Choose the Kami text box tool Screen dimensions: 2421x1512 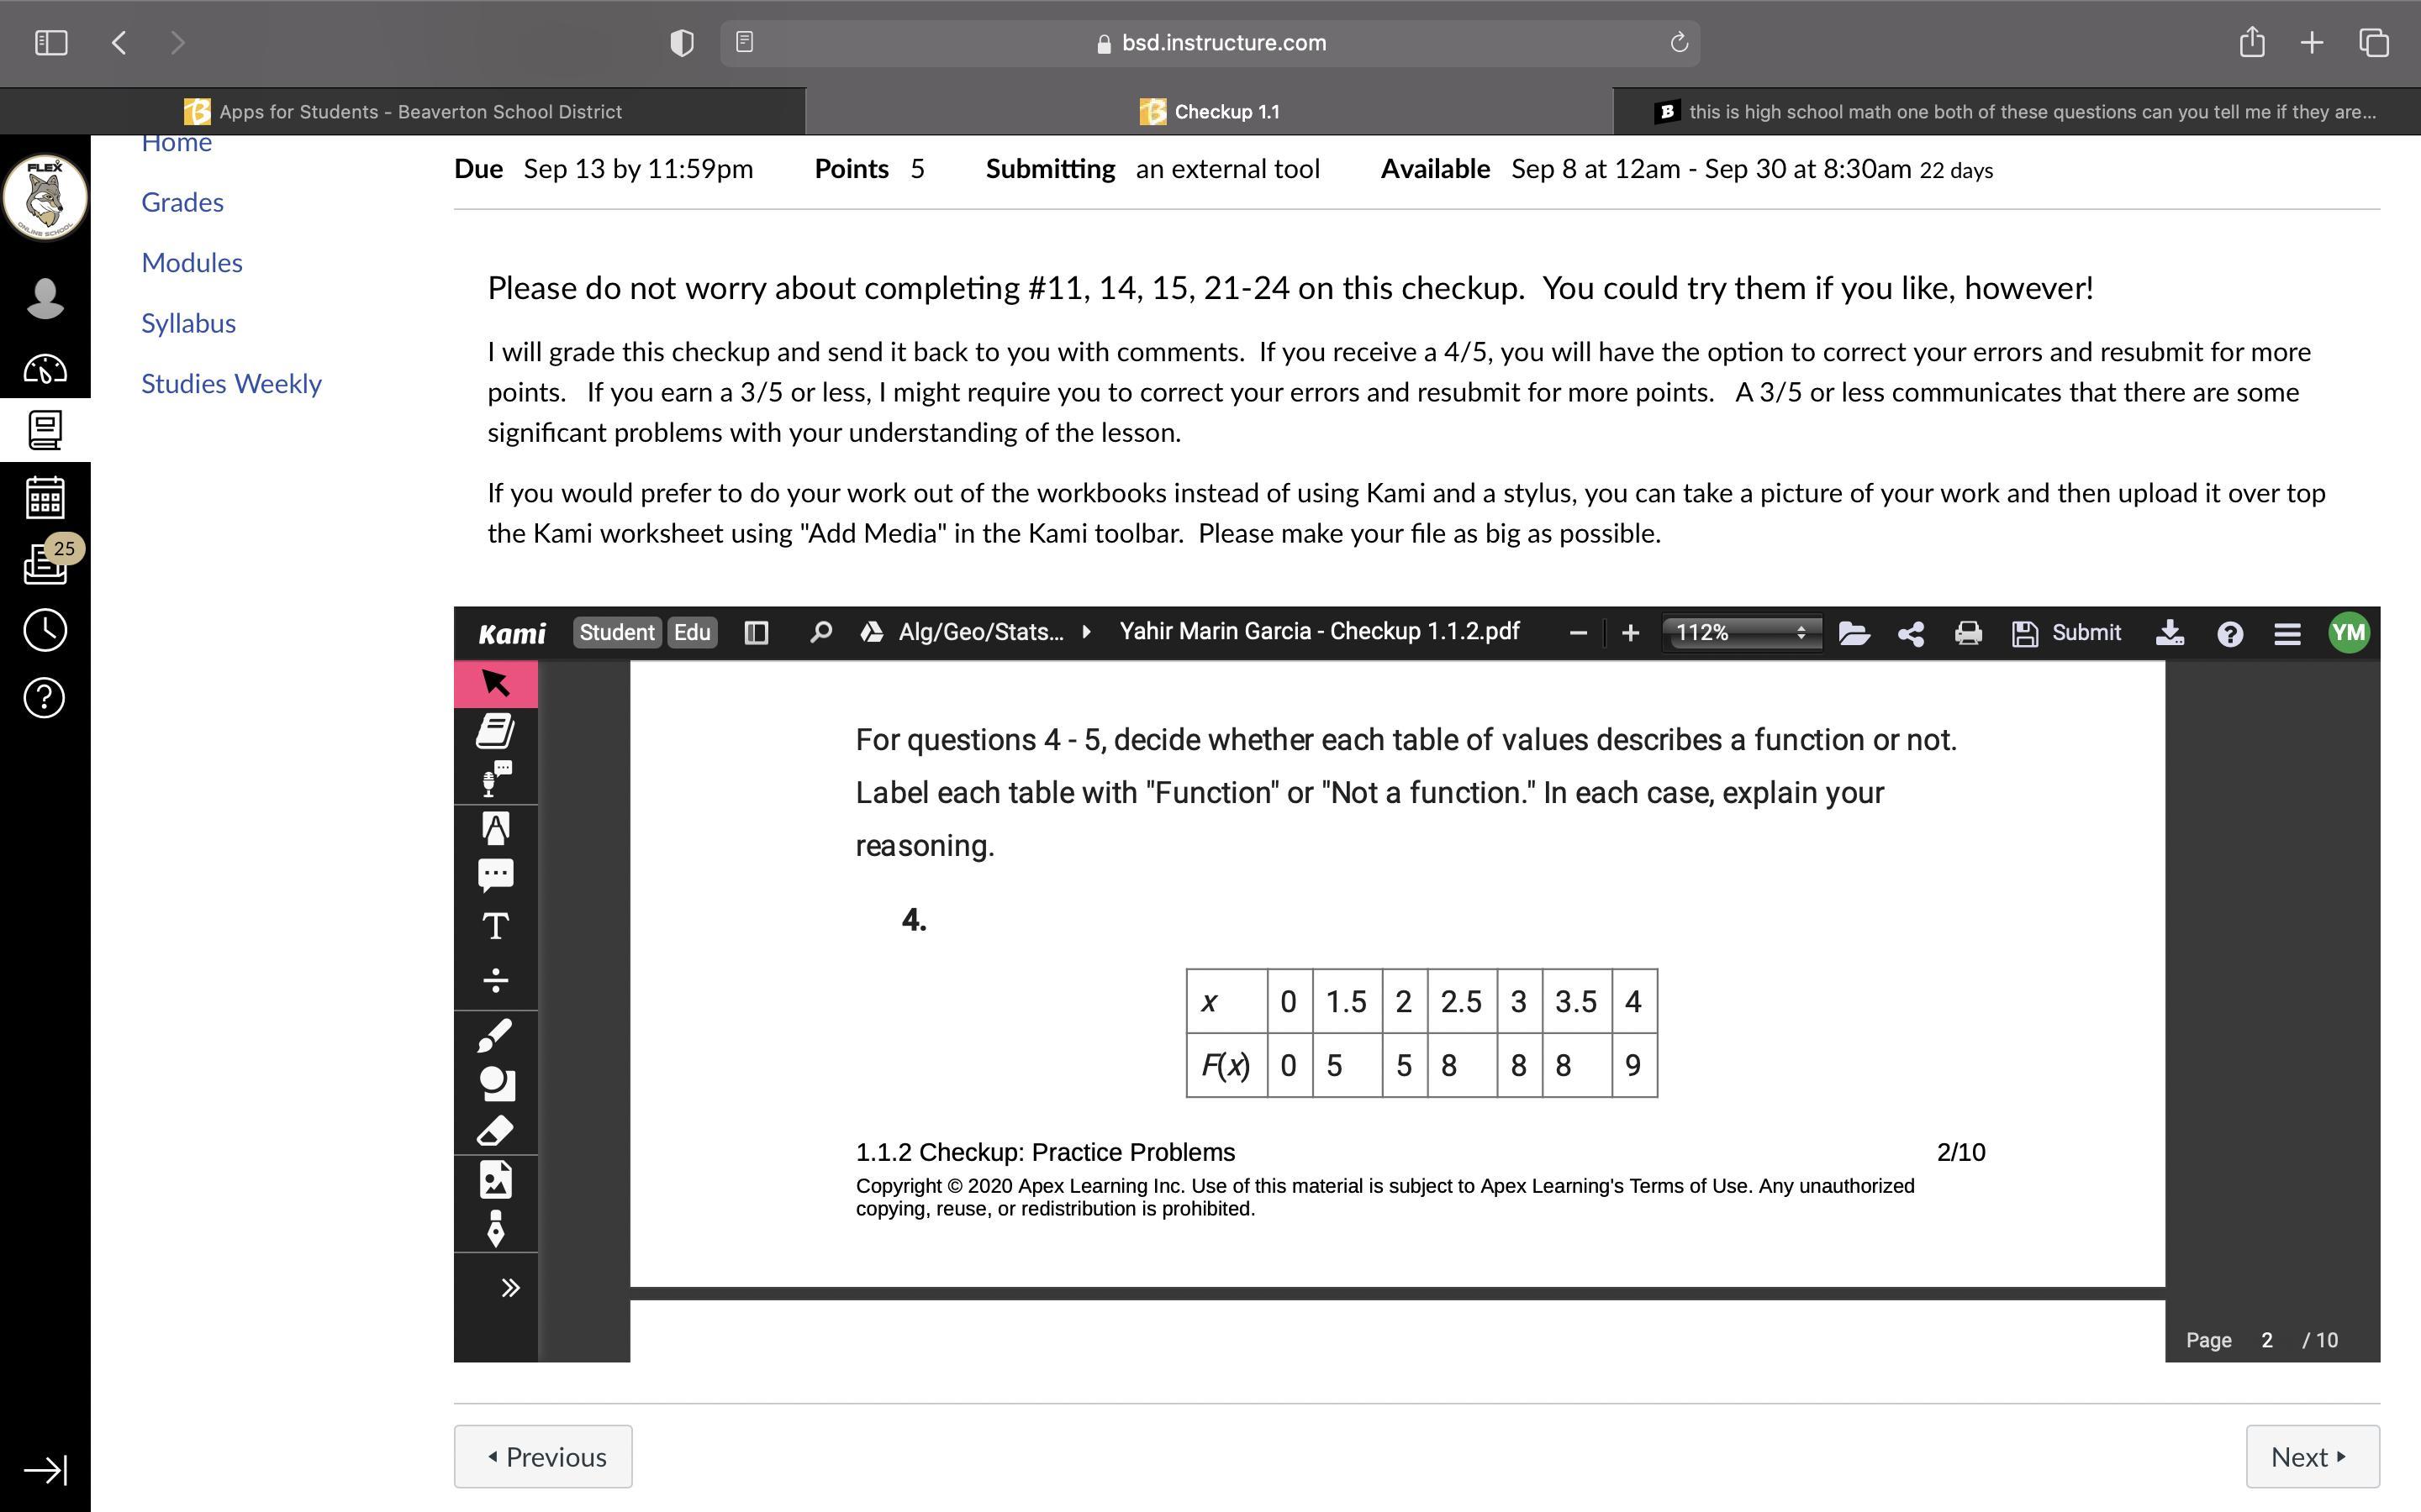coord(495,926)
